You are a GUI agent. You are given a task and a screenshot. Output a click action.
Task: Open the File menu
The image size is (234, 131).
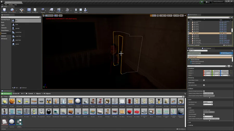(2, 5)
